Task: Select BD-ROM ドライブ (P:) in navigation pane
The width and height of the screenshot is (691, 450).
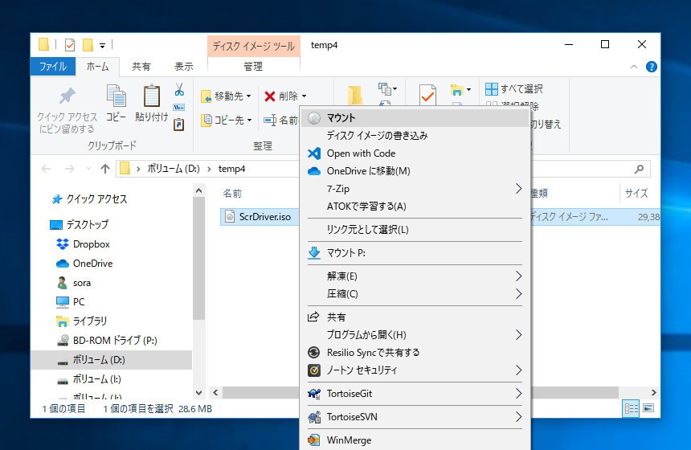Action: [115, 340]
